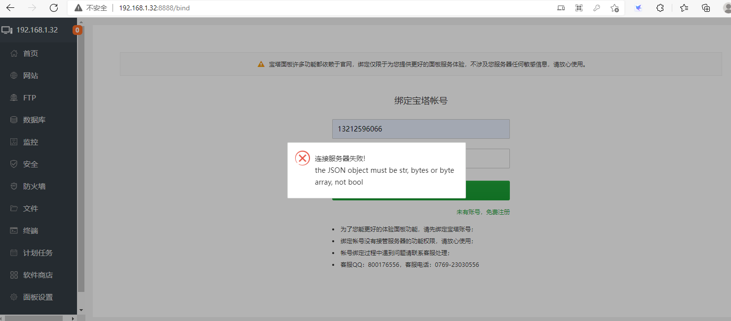This screenshot has width=731, height=321.
Task: Go back to the previous page
Action: tap(10, 8)
